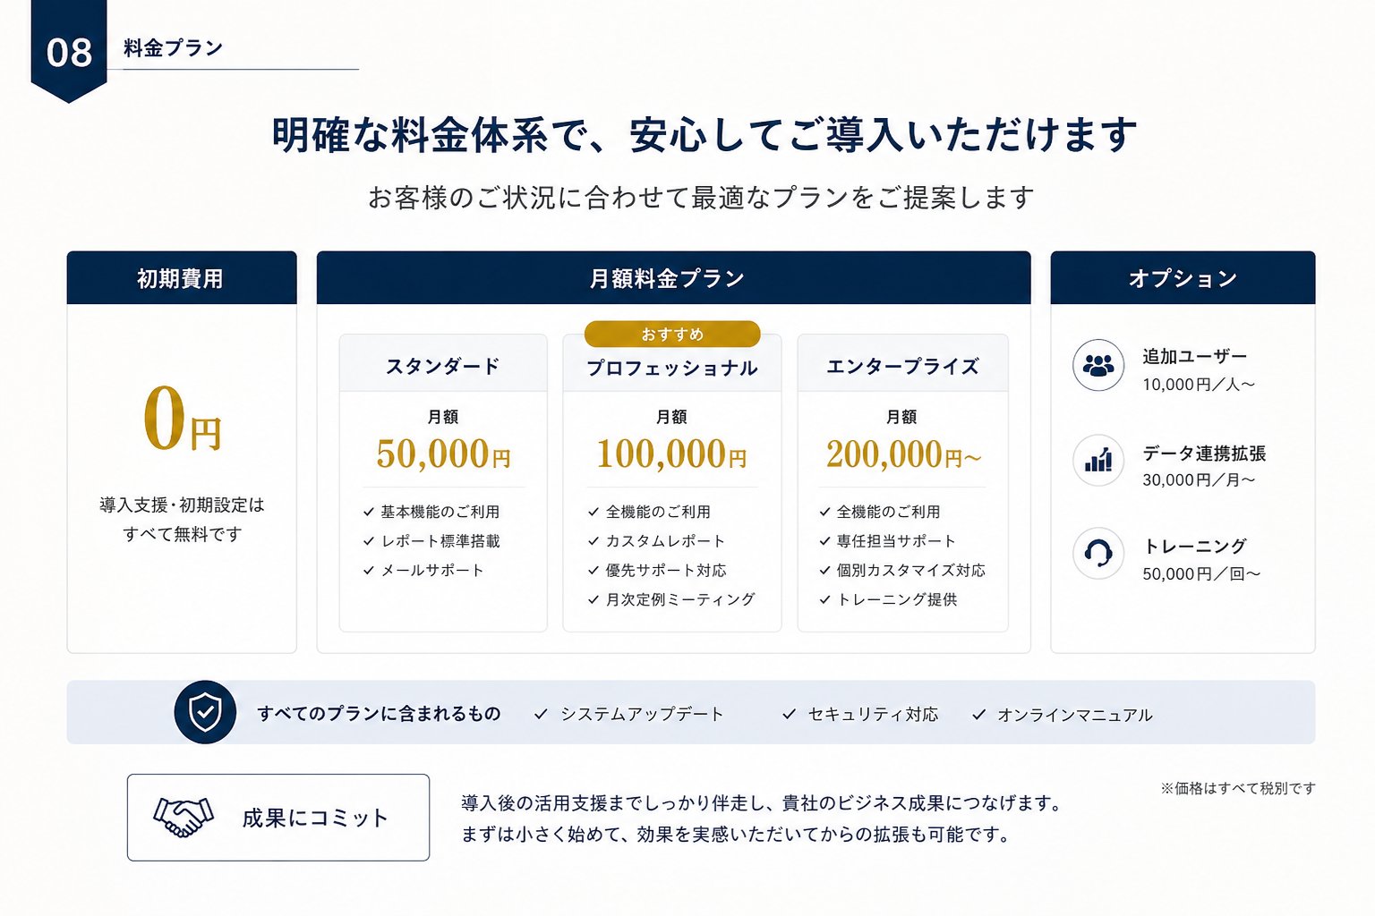Screen dimensions: 1375x916
Task: Click the 50,000円／回〜 price
Action: pos(1201,574)
